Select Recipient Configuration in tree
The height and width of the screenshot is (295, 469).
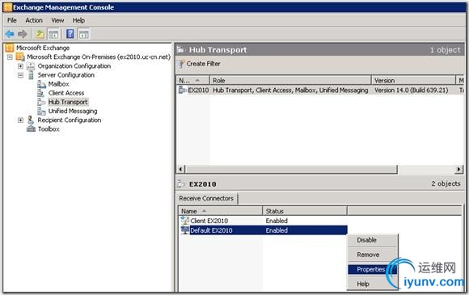tap(70, 120)
